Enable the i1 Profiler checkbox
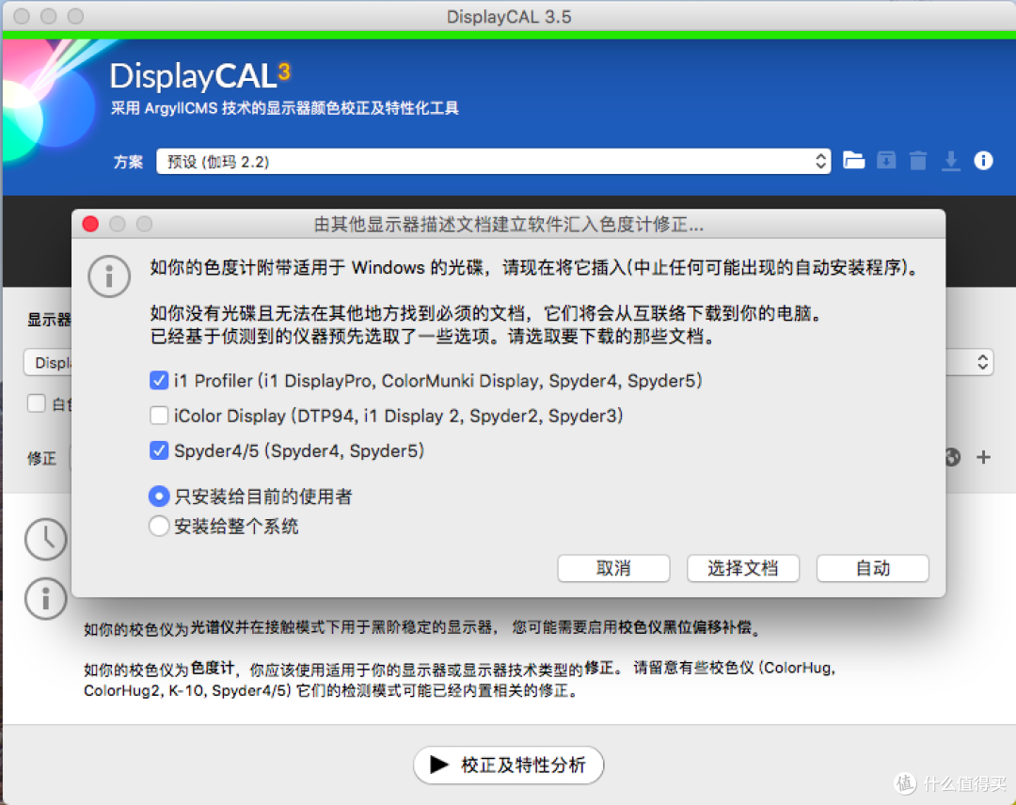 coord(159,380)
